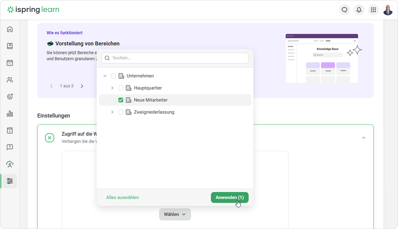Open the calendar icon in sidebar
Screen dimensions: 398x229
pyautogui.click(x=10, y=63)
